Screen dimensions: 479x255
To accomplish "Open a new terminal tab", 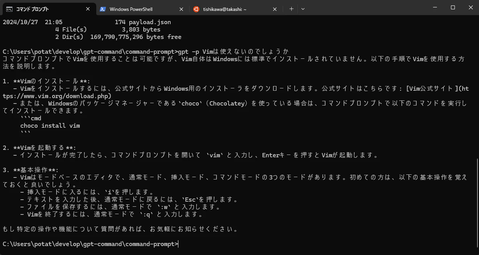I will click(291, 9).
